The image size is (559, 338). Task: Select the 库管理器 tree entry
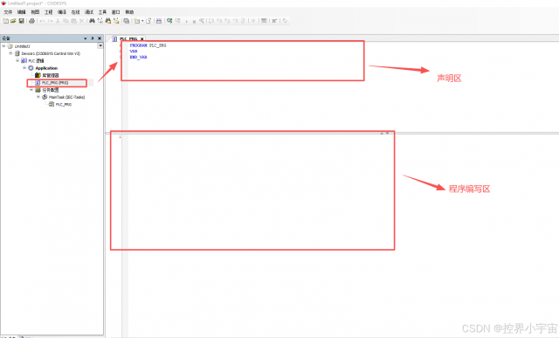point(51,75)
